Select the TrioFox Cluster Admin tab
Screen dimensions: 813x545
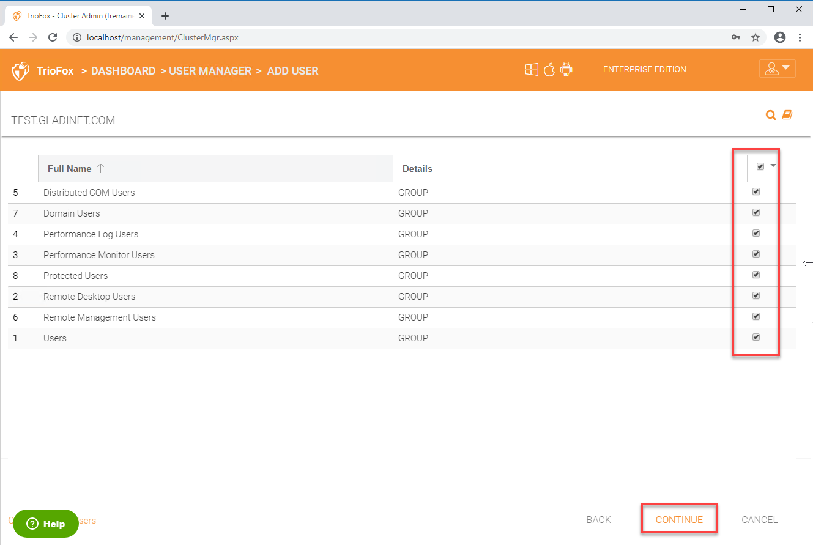click(x=78, y=16)
